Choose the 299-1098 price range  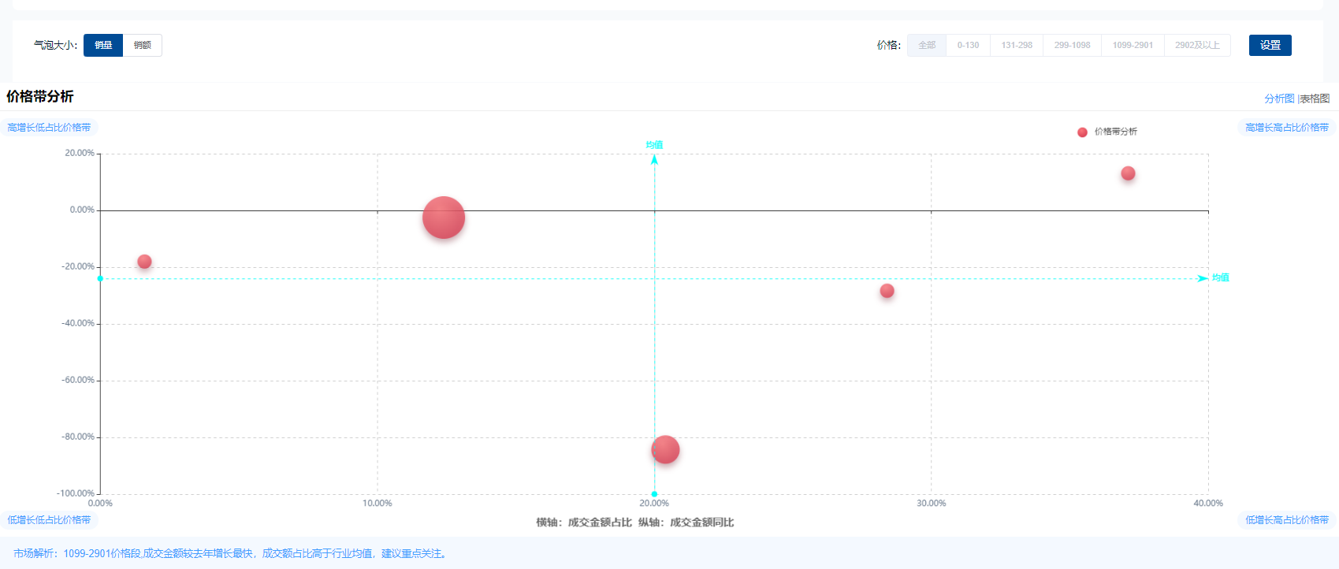point(1072,45)
